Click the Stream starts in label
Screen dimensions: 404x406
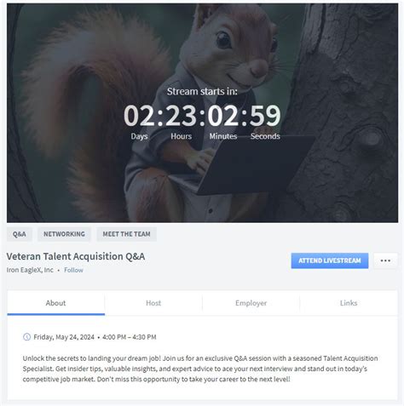(x=202, y=91)
